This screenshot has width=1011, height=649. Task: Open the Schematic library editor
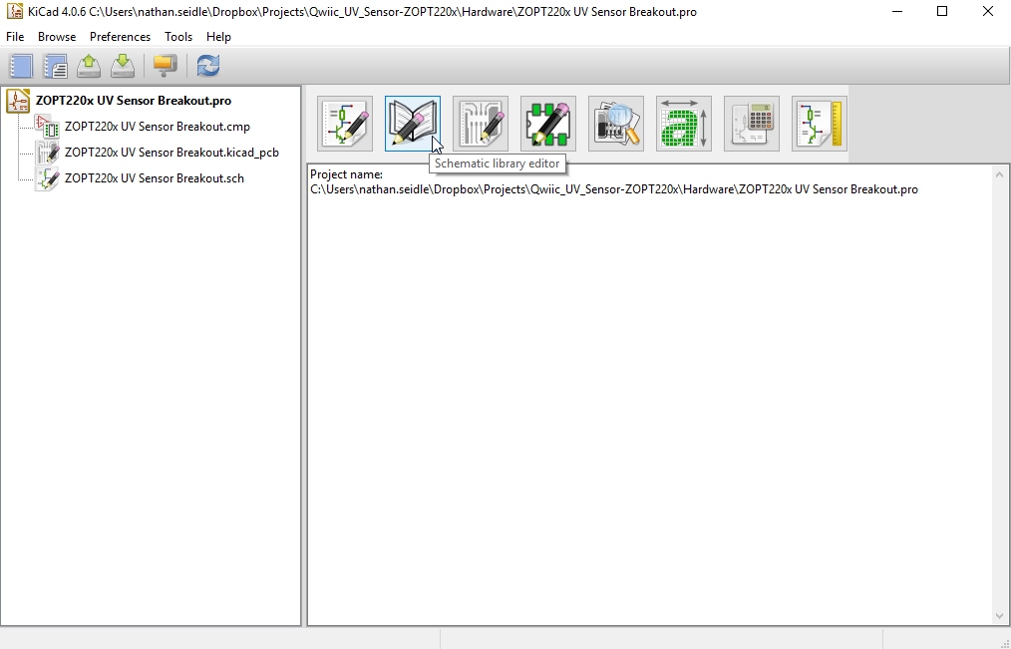[413, 124]
